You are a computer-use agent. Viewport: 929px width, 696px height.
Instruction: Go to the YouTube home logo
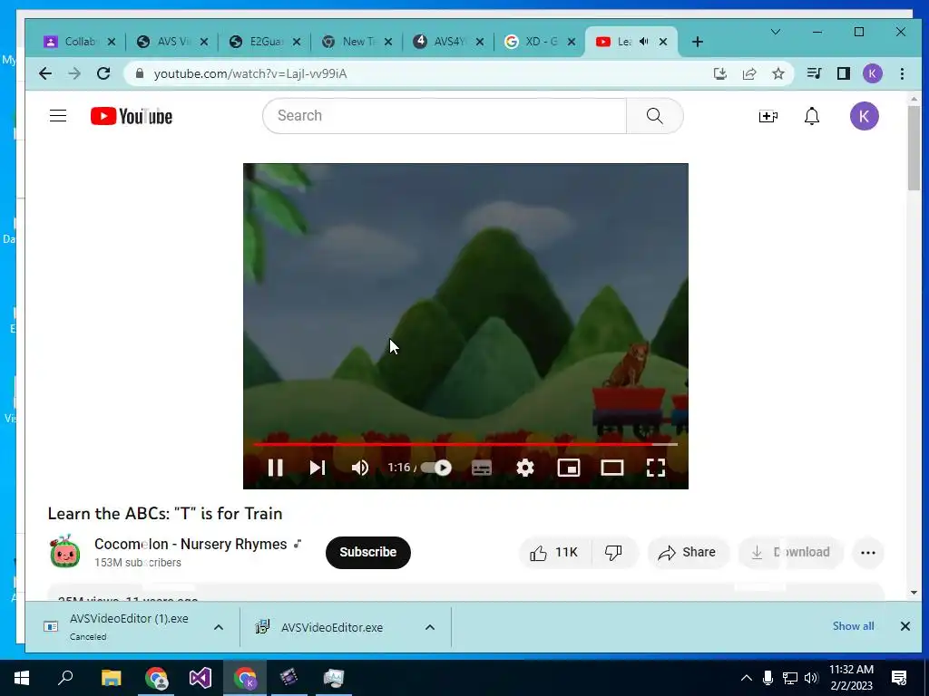[x=132, y=116]
